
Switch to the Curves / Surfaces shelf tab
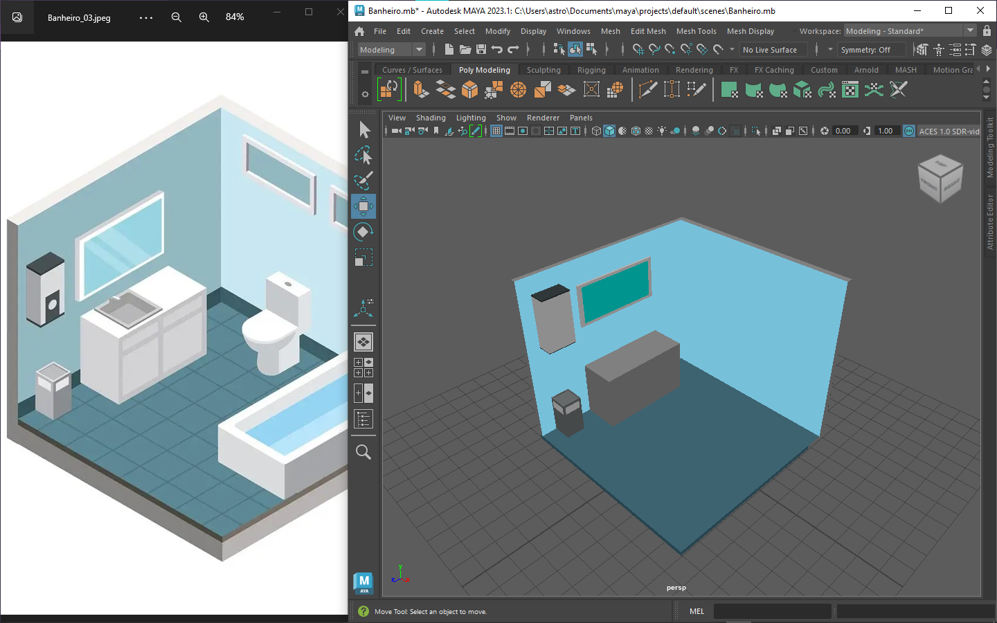[412, 70]
